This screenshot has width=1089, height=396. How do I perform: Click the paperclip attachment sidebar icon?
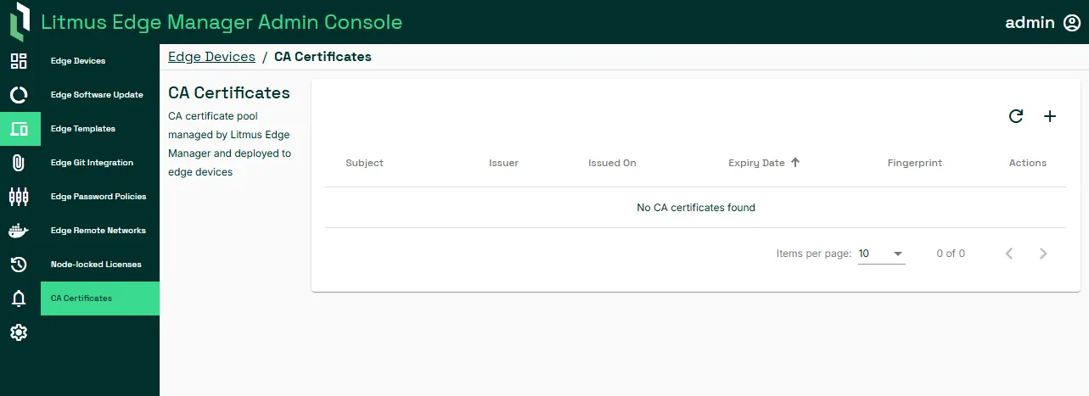coord(19,163)
